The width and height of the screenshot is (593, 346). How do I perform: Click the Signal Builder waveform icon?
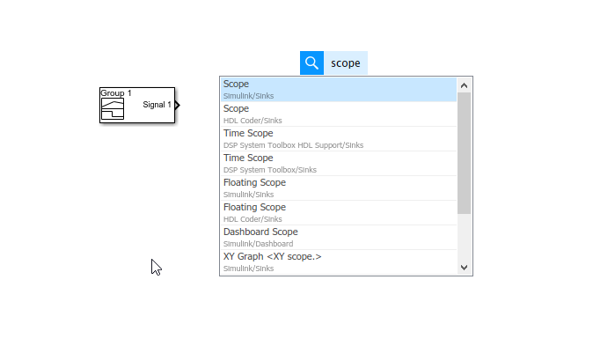click(113, 109)
